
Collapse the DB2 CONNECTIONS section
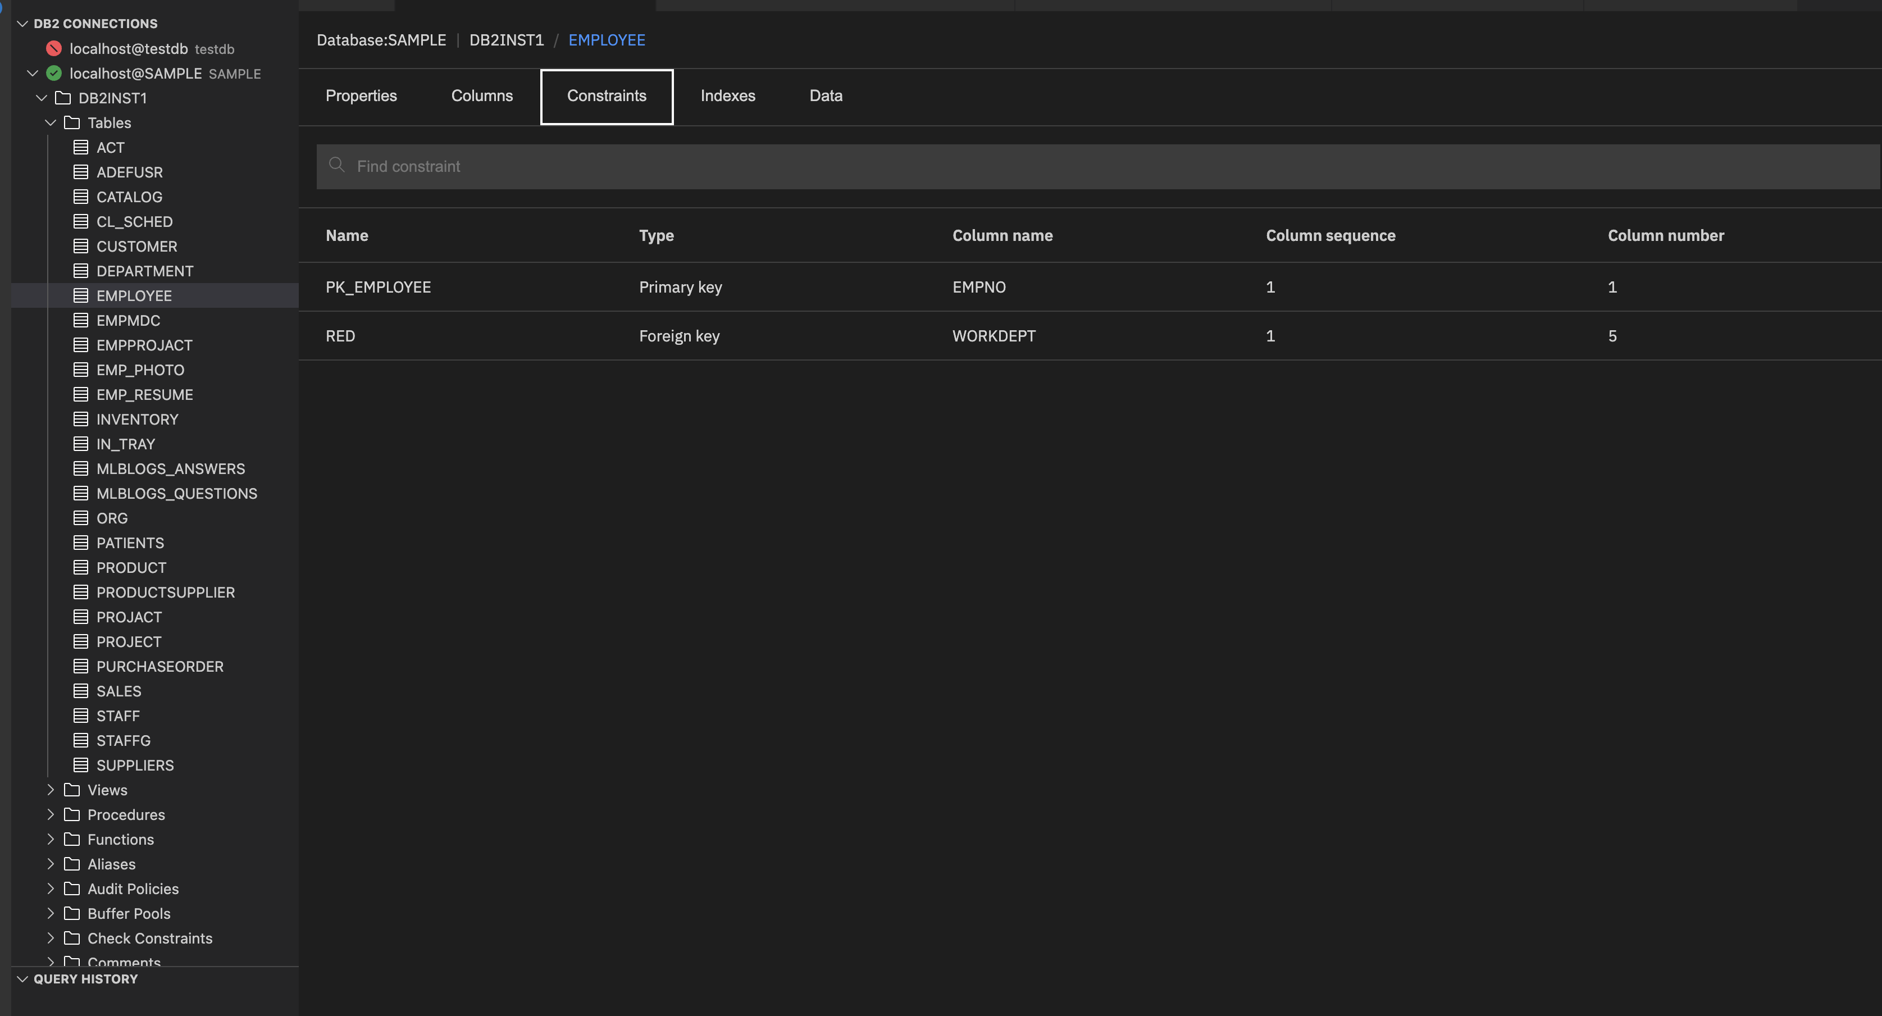(21, 22)
